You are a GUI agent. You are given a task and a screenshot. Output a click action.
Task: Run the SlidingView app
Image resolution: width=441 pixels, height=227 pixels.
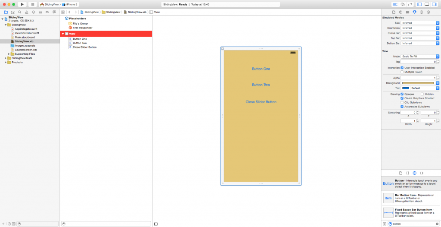tap(22, 4)
